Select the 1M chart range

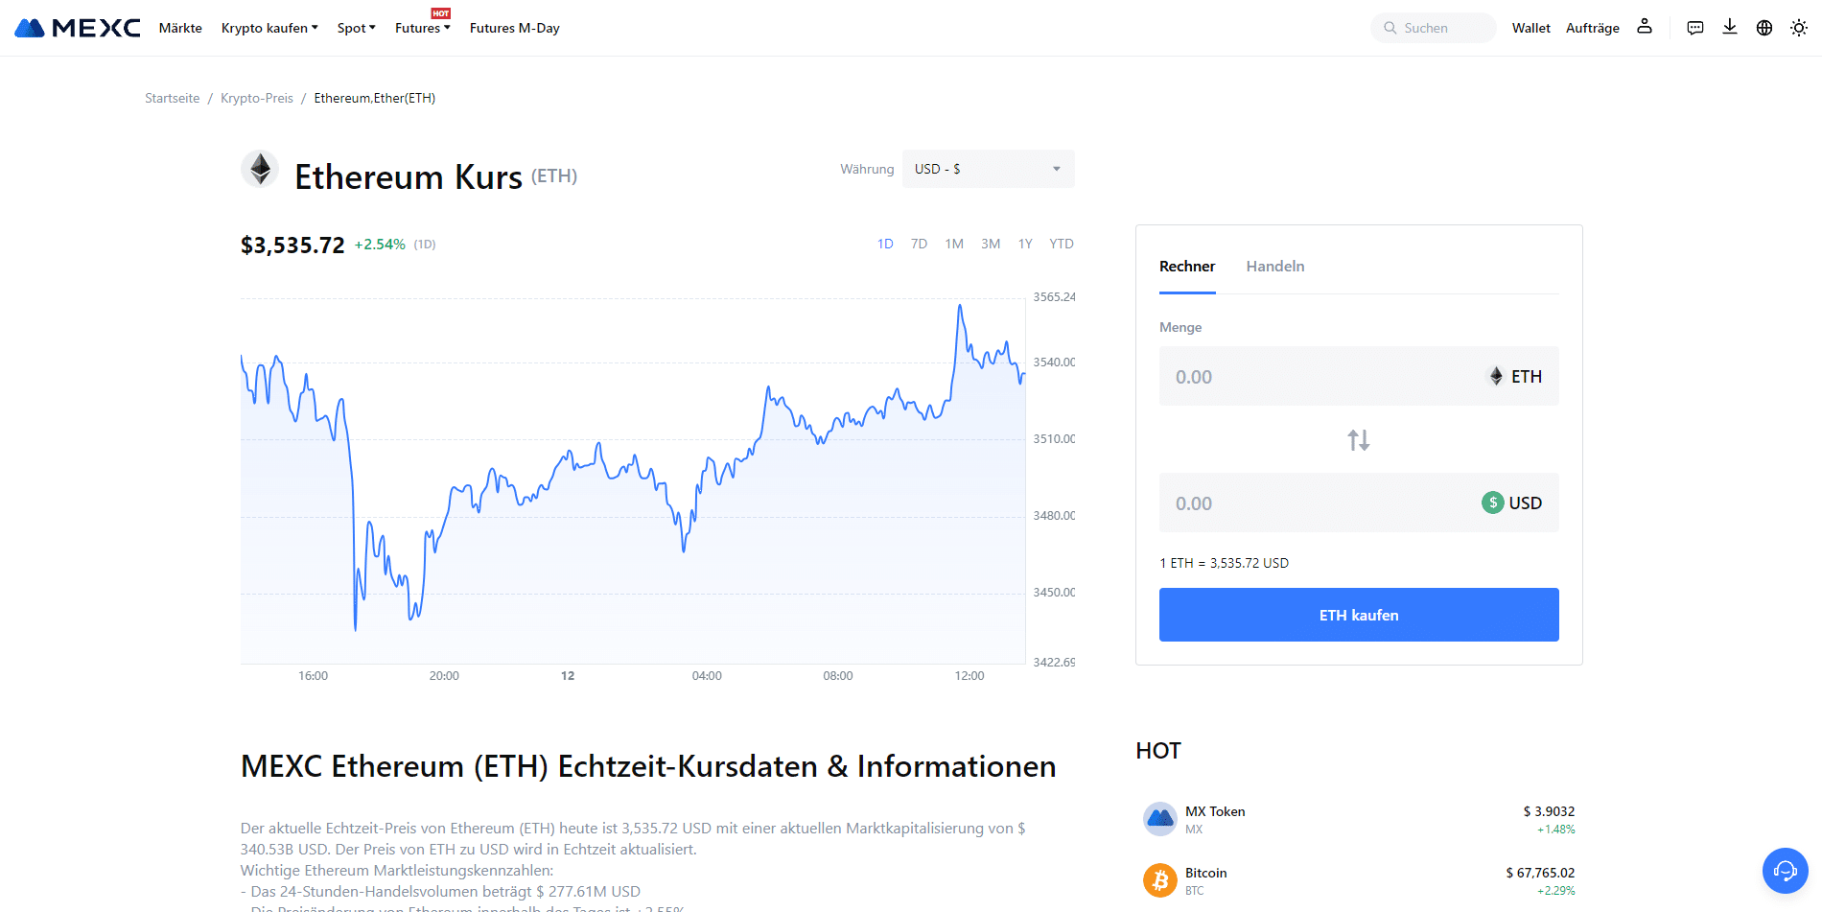[x=954, y=244]
